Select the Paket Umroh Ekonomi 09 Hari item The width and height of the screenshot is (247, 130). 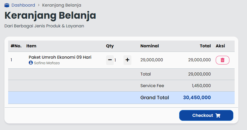pyautogui.click(x=60, y=57)
